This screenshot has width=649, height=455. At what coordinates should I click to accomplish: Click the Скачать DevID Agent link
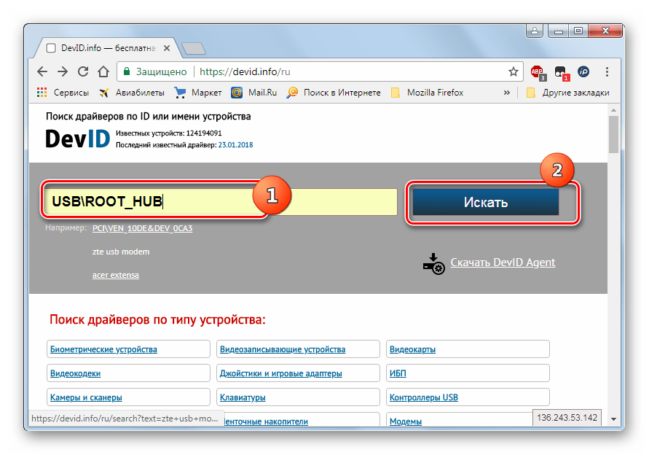(503, 262)
